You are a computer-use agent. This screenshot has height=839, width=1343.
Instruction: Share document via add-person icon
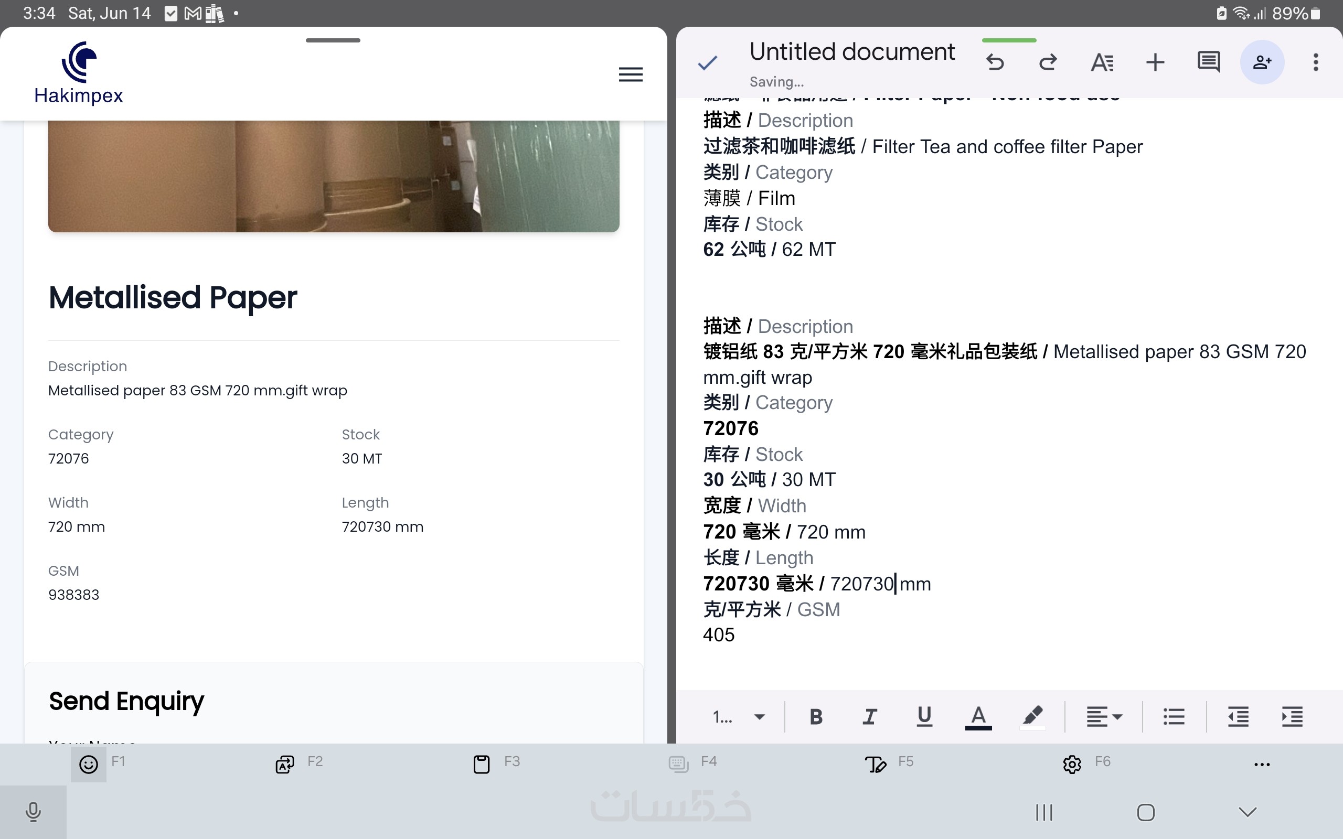pyautogui.click(x=1262, y=62)
